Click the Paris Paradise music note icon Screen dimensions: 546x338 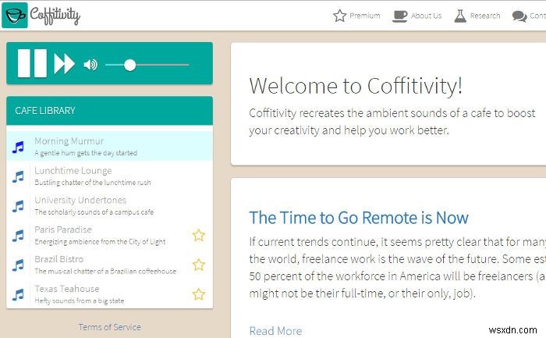[18, 236]
